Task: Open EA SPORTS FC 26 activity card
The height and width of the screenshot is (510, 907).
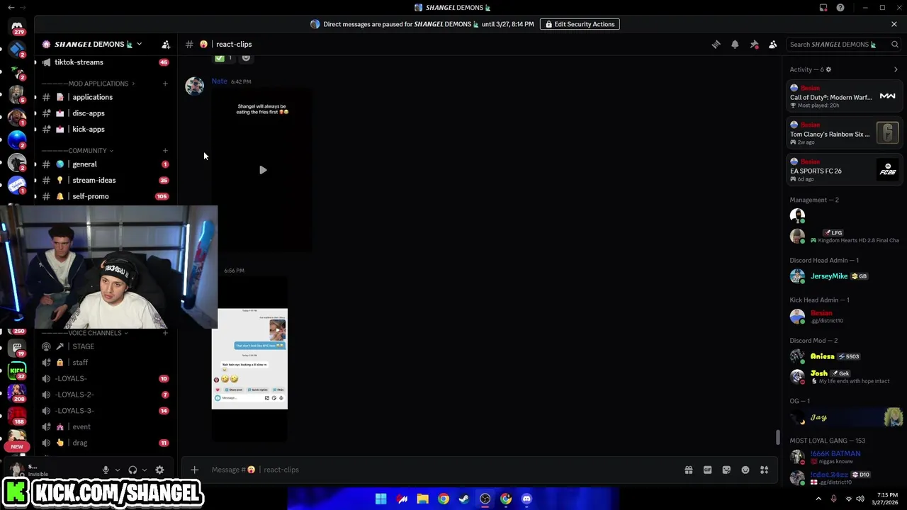Action: click(x=844, y=170)
